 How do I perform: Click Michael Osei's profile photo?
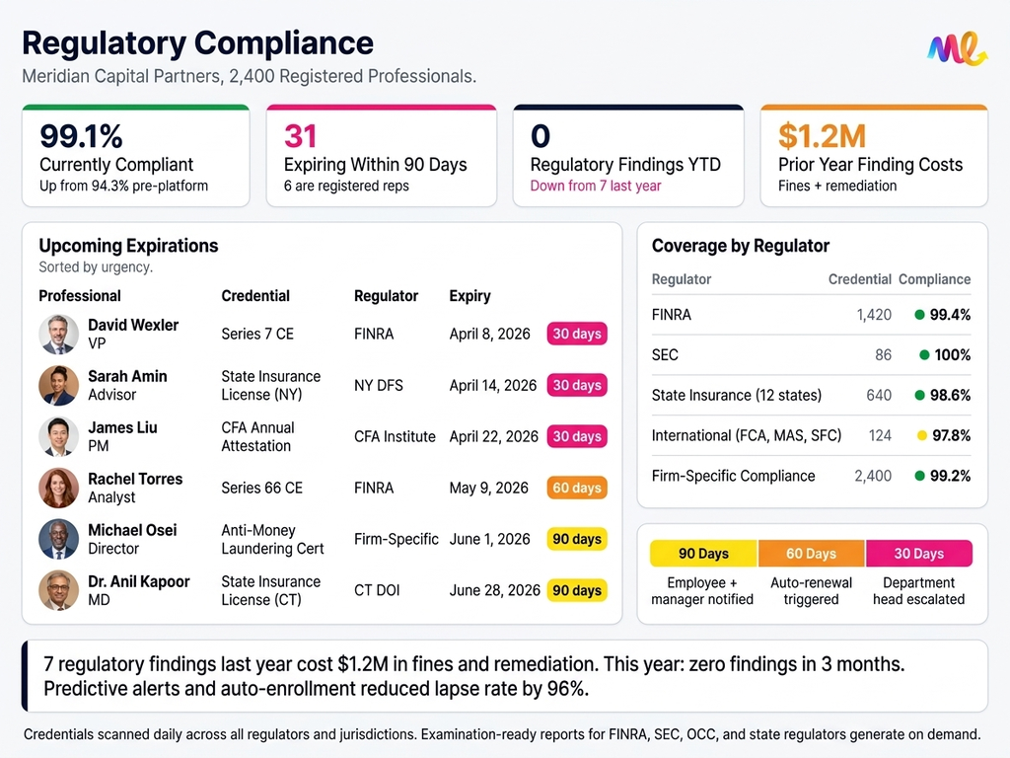[x=58, y=540]
